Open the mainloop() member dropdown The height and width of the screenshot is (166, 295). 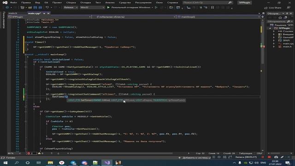[x=218, y=17]
